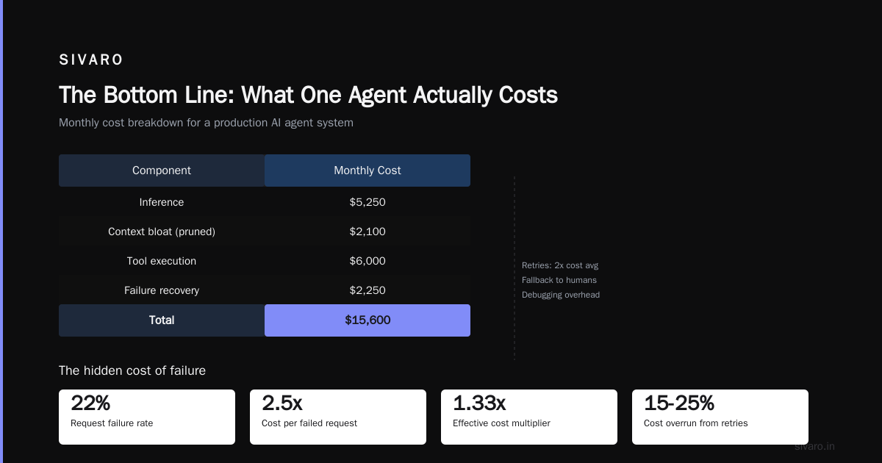
Task: Click the $6,000 tool execution cost
Action: point(367,261)
